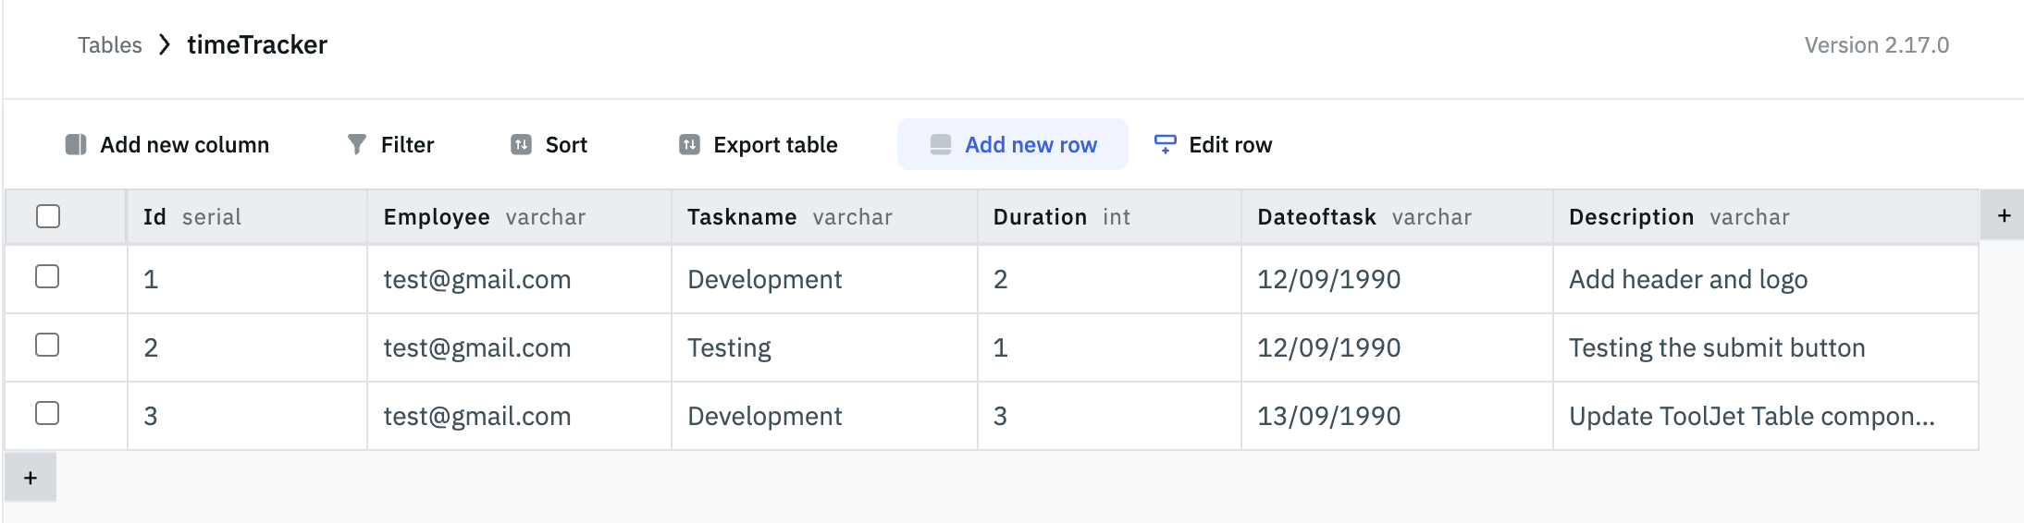
Task: Select the checkbox for row Id 2
Action: 47,346
